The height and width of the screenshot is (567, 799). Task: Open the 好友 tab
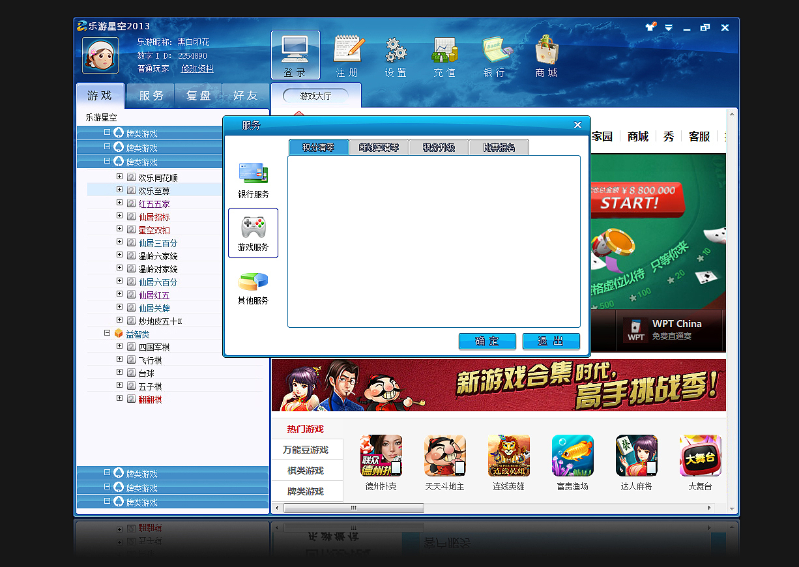(246, 95)
